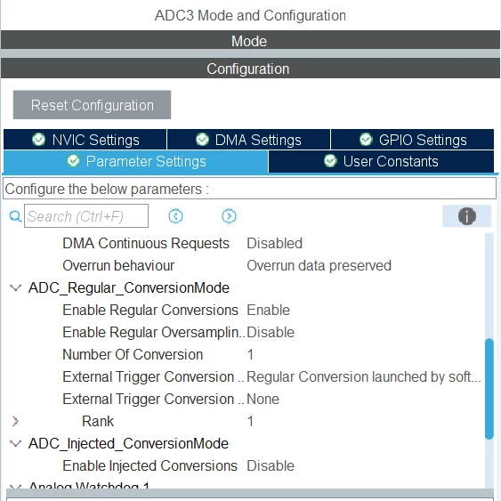Click the User Constants green check icon

330,161
